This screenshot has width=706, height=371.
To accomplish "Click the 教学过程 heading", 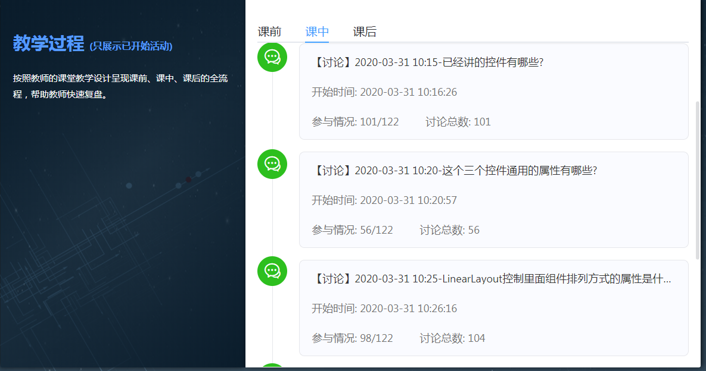I will 48,44.
